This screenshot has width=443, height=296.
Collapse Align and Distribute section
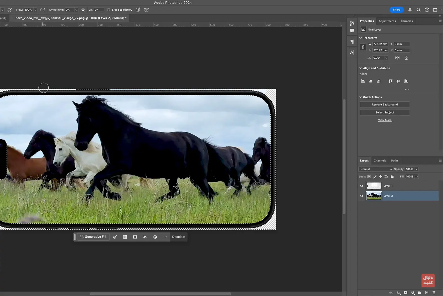361,68
